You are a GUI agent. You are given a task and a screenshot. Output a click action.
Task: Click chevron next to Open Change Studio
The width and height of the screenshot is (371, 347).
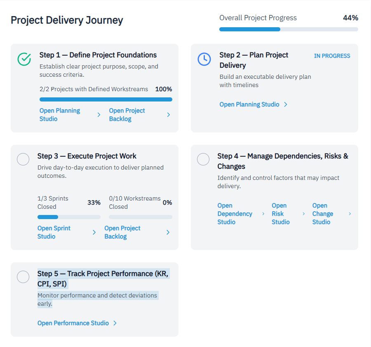[x=350, y=214]
